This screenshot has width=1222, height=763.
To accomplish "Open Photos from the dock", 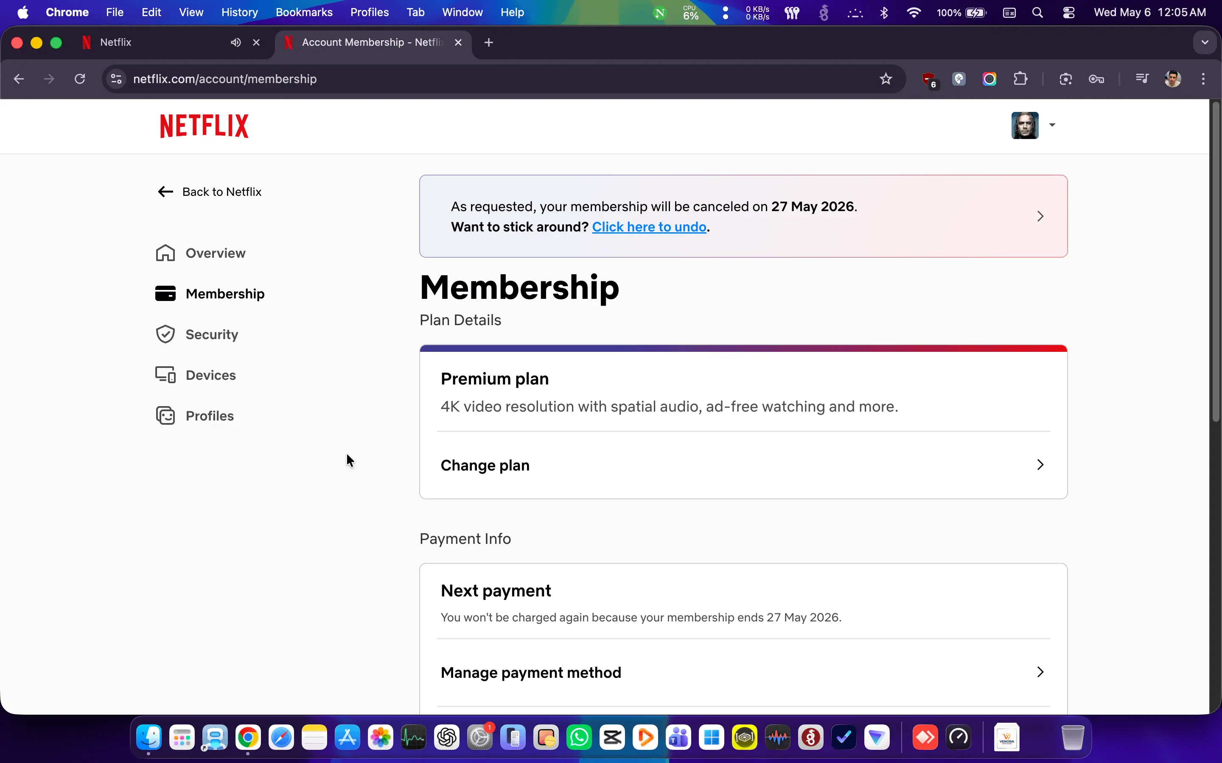I will [x=381, y=738].
